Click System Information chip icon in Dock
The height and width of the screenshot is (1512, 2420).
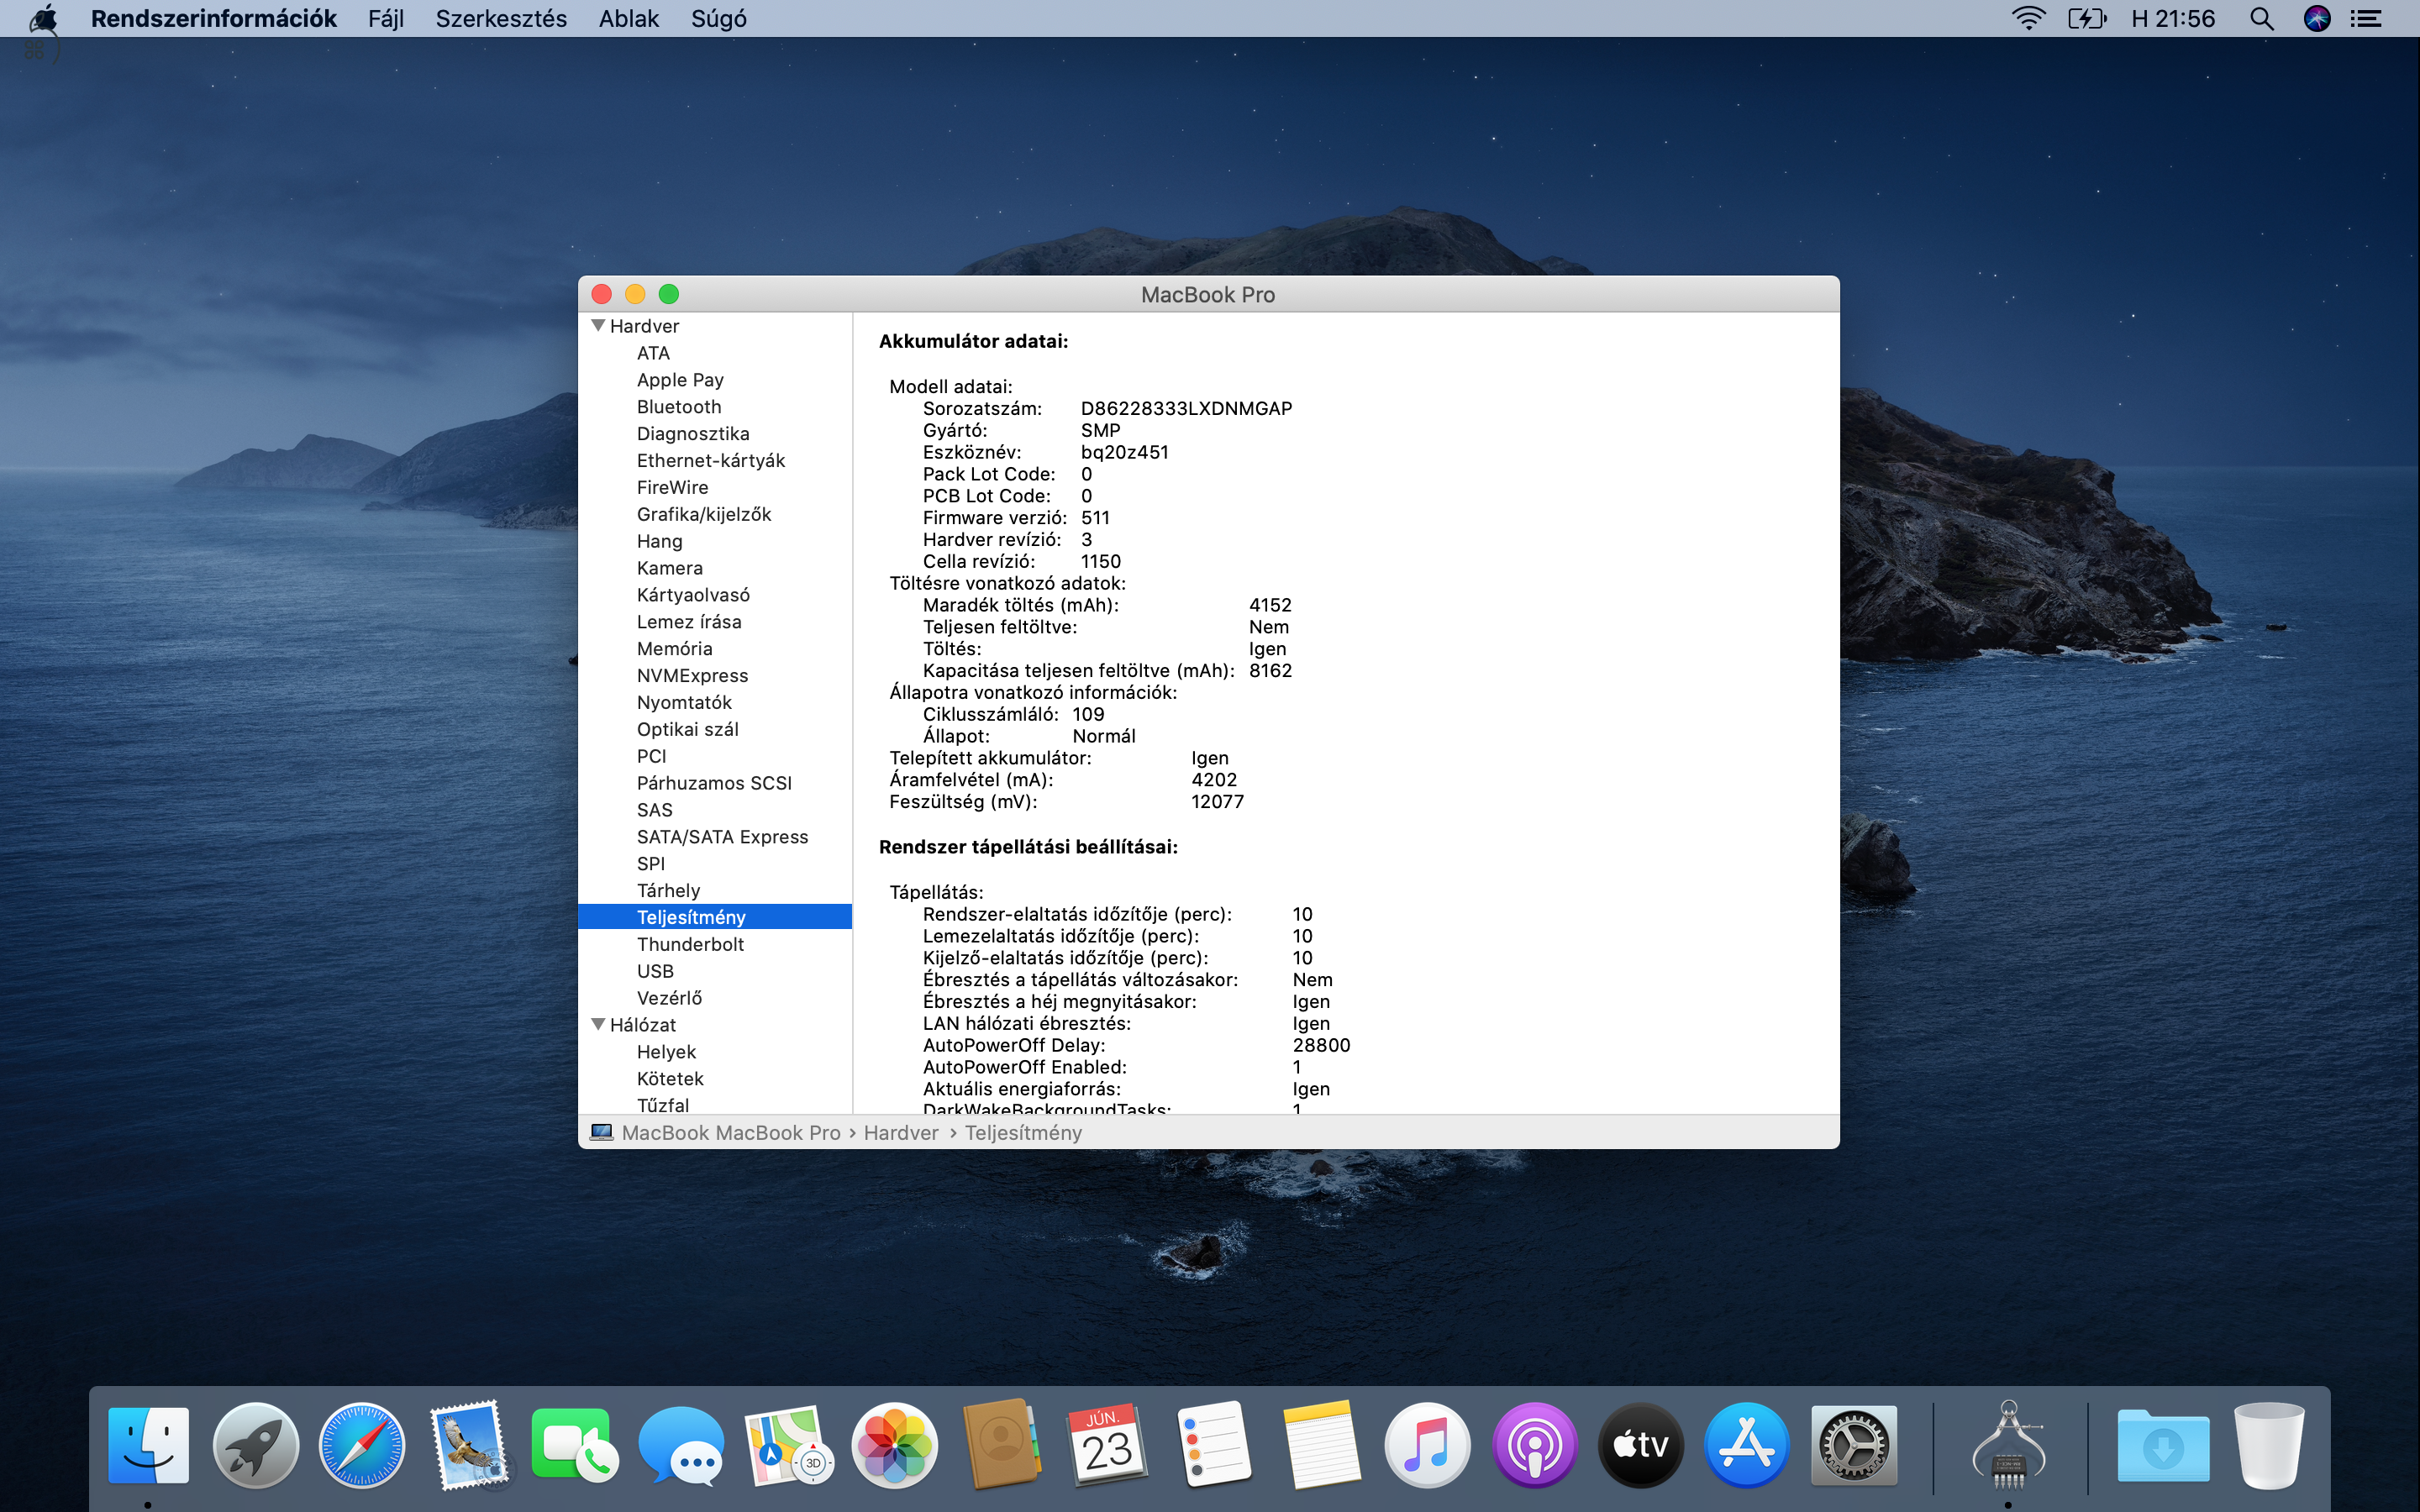[2009, 1445]
